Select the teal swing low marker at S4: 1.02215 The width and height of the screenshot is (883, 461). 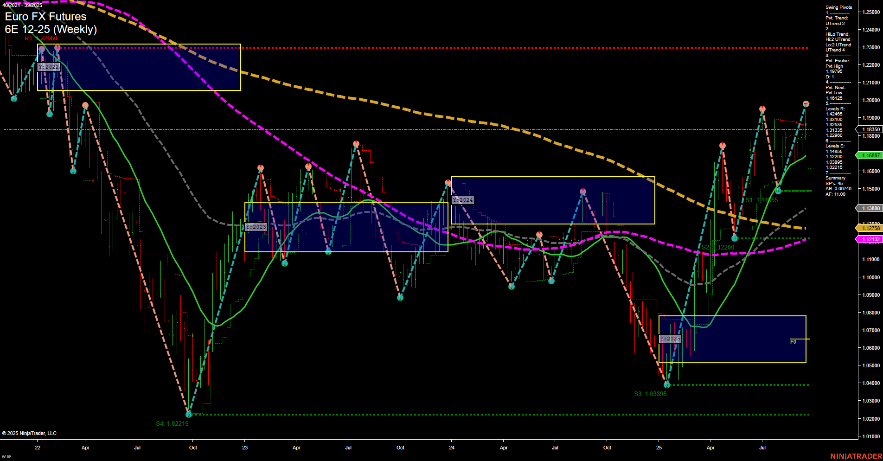[x=188, y=415]
